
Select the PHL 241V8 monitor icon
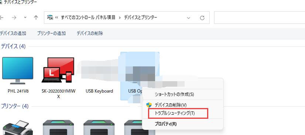17,70
